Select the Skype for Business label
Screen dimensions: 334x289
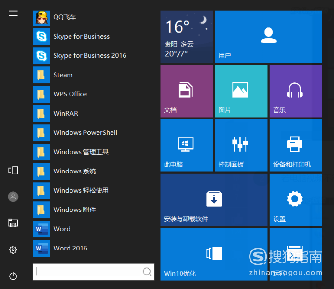click(82, 36)
